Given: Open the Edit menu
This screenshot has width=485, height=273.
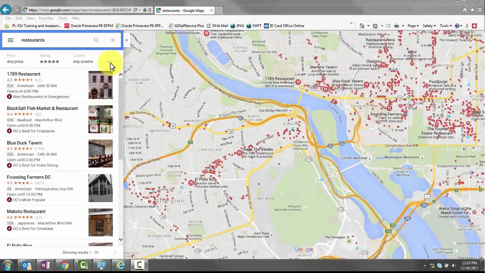Looking at the screenshot, I should point(19,18).
